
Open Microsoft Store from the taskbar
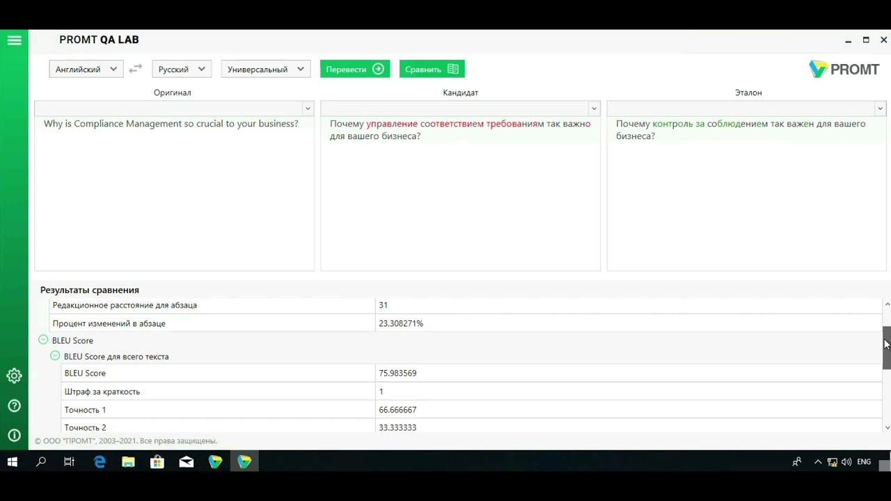pos(157,461)
